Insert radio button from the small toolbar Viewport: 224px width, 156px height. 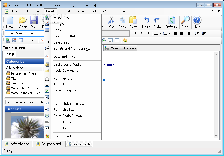pyautogui.click(x=104, y=40)
